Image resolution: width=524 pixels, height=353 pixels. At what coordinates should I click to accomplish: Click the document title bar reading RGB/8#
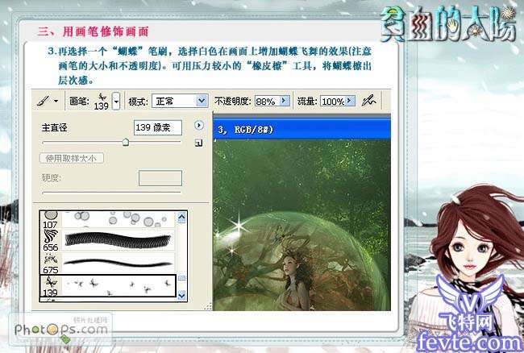302,129
